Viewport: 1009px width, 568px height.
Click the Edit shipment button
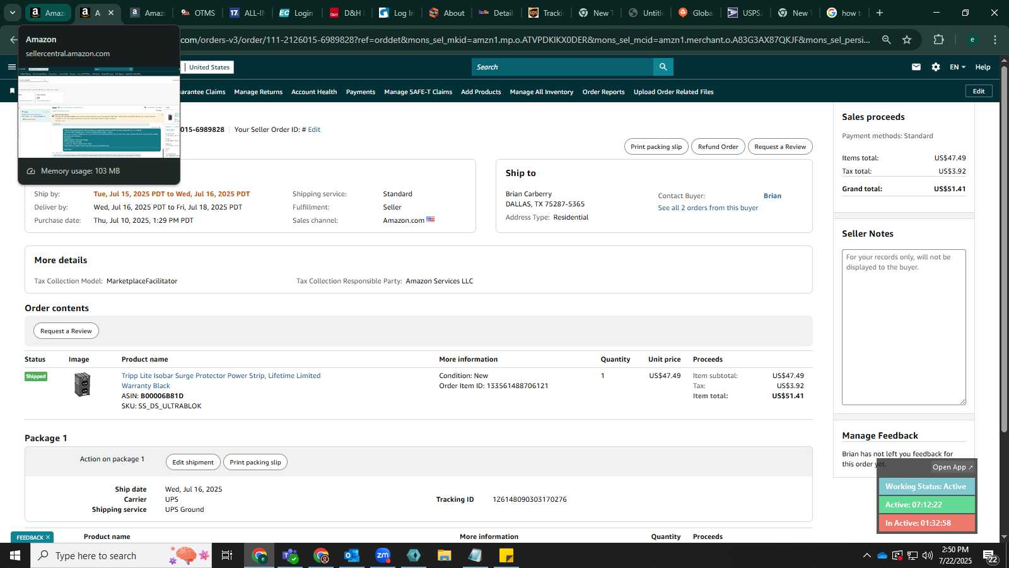(x=193, y=462)
